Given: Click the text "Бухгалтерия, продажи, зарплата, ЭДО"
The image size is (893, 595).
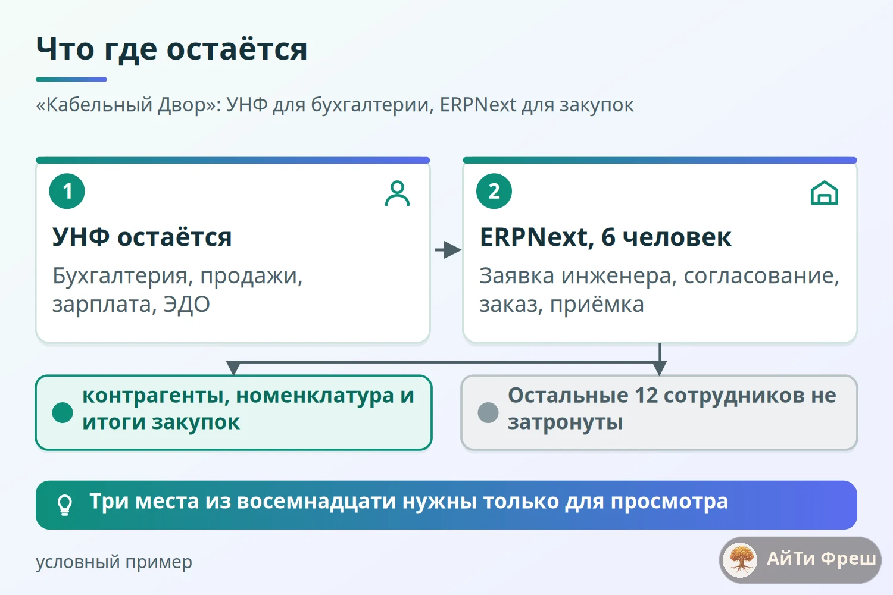Looking at the screenshot, I should coord(177,290).
